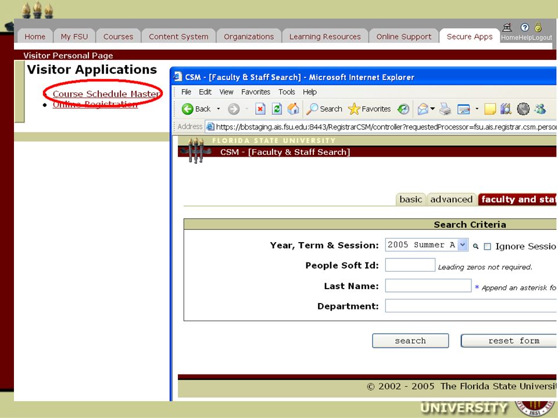Open the Online Support tab

click(x=403, y=37)
